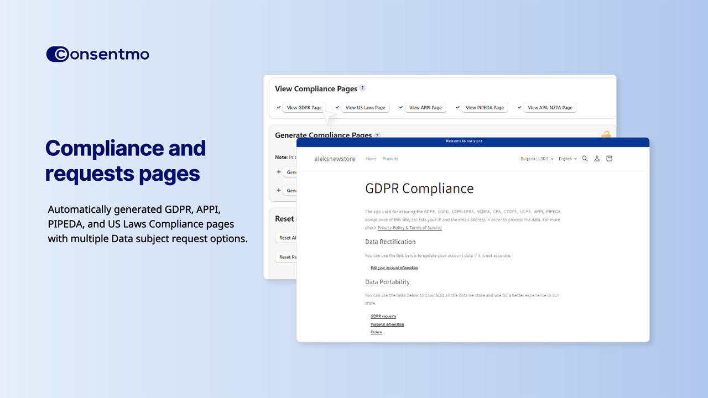Open the View PIPEDA Page button
708x398 pixels.
tap(485, 108)
